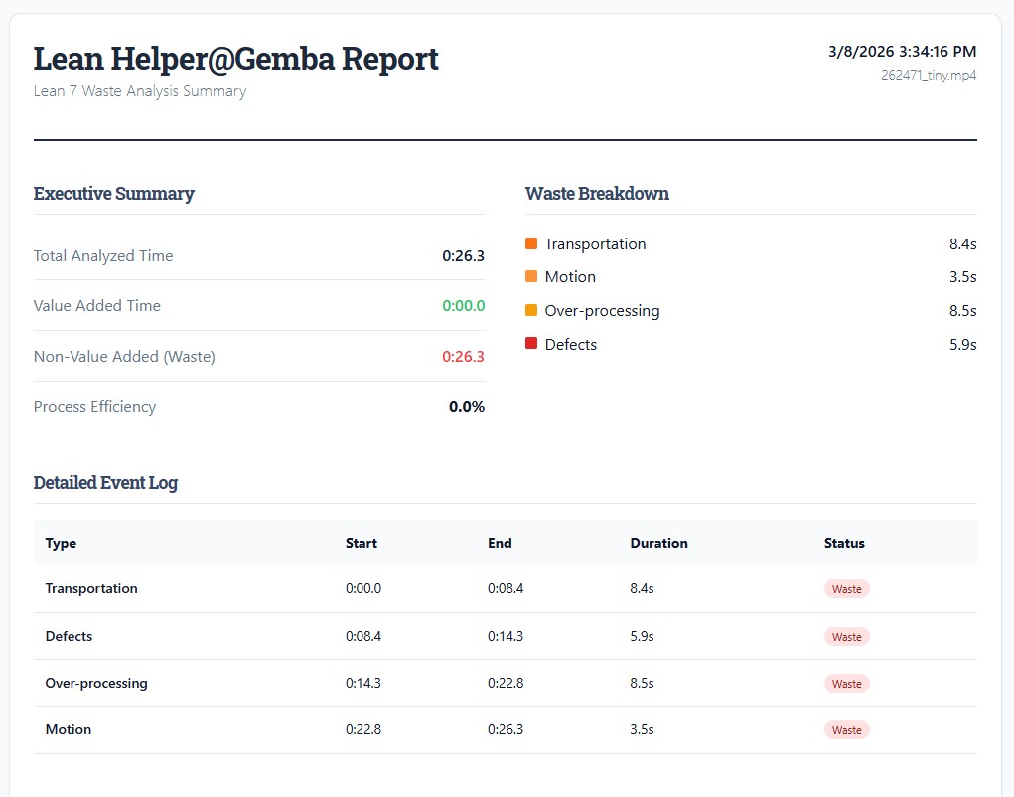Image resolution: width=1014 pixels, height=797 pixels.
Task: Click the Start column header
Action: click(x=362, y=543)
